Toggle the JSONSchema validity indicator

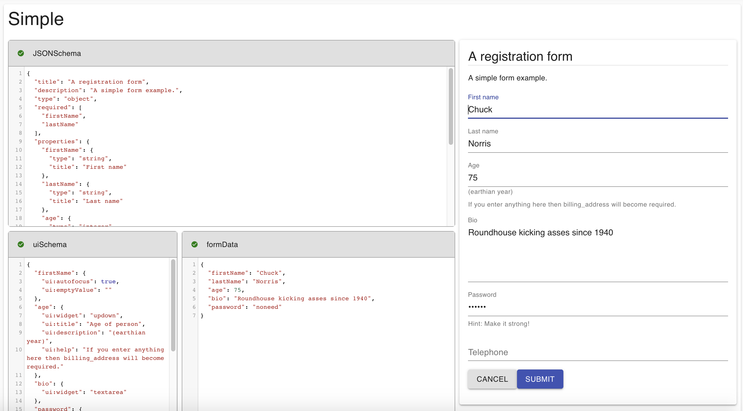tap(21, 53)
